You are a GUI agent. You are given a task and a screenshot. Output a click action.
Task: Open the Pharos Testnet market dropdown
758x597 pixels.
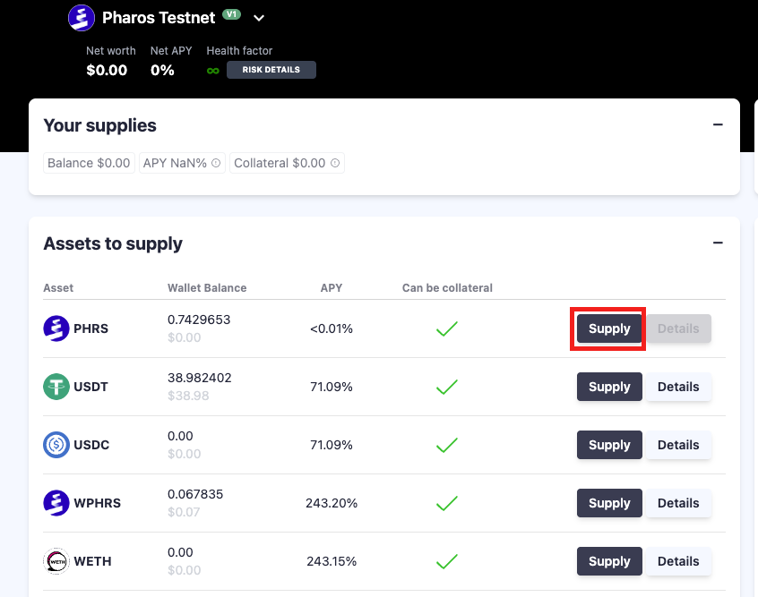tap(259, 18)
